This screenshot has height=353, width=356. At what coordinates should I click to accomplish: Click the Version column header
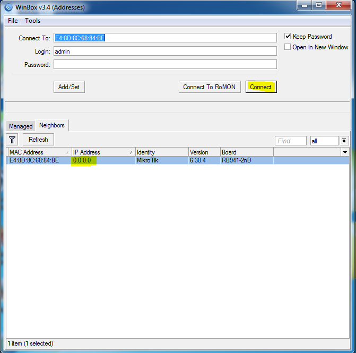(204, 152)
